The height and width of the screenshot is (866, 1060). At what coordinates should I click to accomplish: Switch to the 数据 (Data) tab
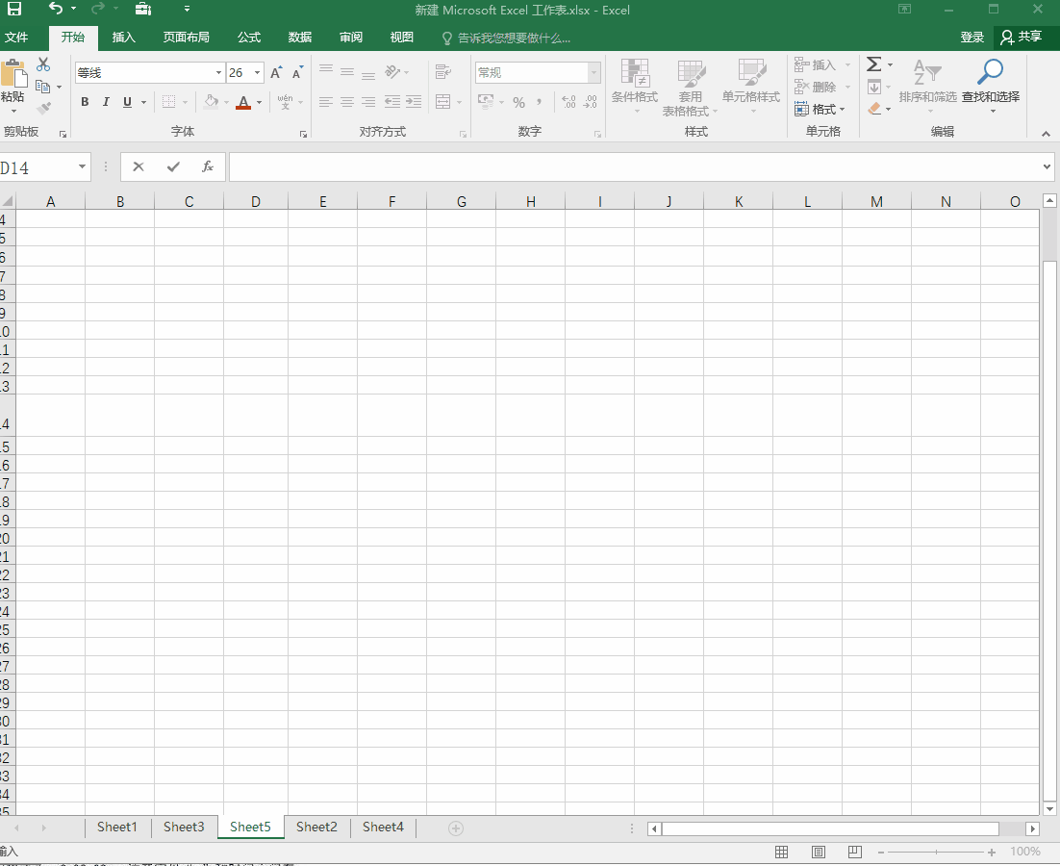(299, 38)
